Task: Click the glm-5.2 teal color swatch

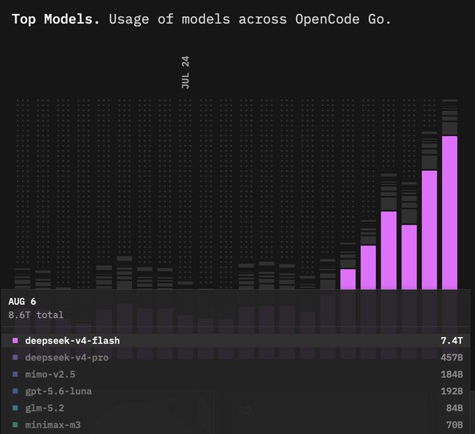Action: click(x=15, y=408)
